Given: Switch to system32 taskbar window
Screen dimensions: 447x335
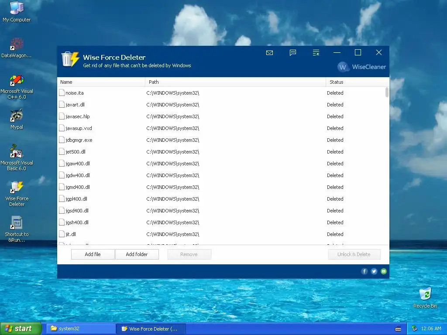Looking at the screenshot, I should [81, 329].
